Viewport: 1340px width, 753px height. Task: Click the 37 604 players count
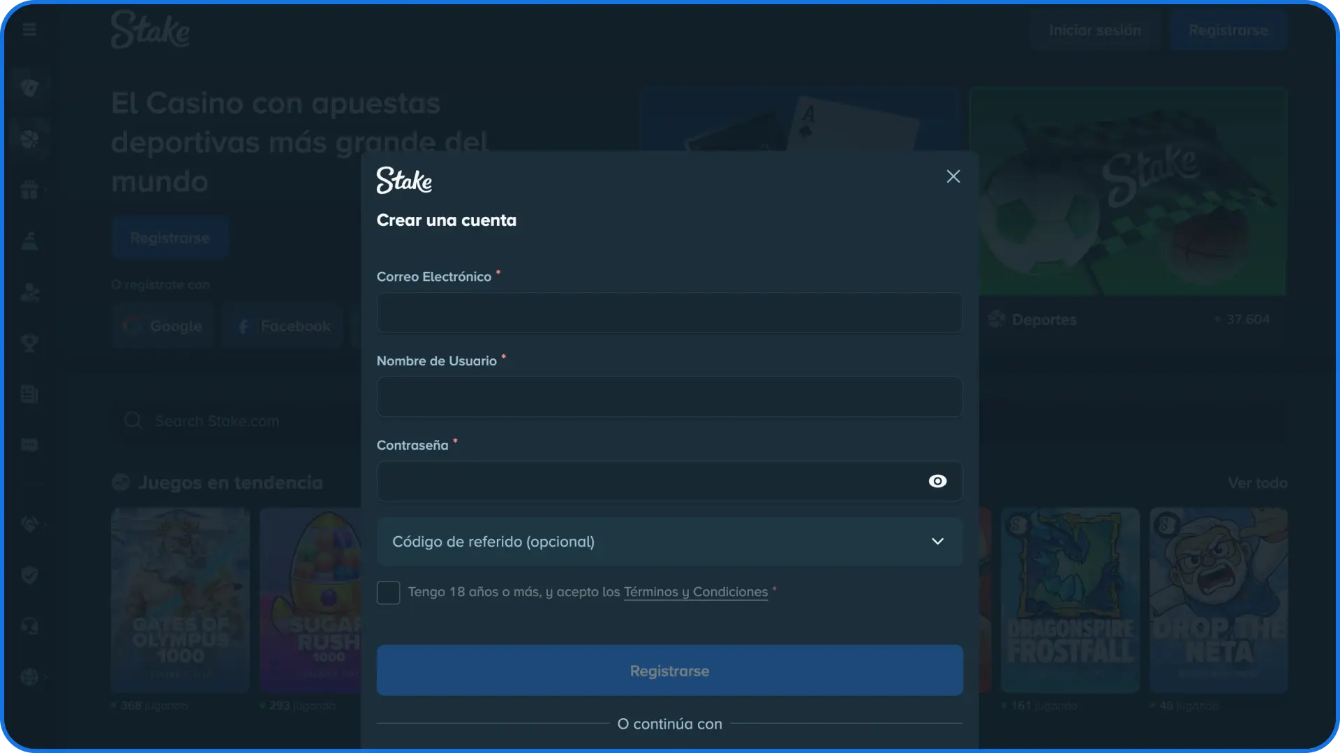pyautogui.click(x=1248, y=319)
